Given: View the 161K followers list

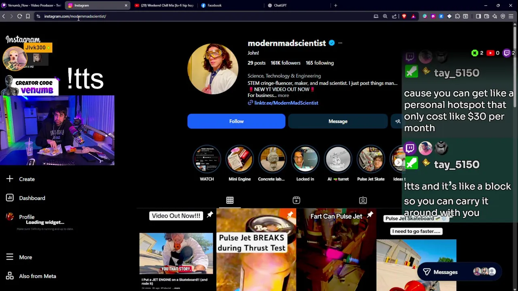Looking at the screenshot, I should point(285,63).
